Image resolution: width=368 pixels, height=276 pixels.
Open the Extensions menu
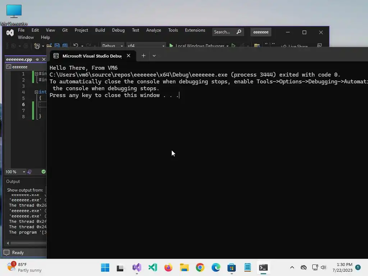195,30
